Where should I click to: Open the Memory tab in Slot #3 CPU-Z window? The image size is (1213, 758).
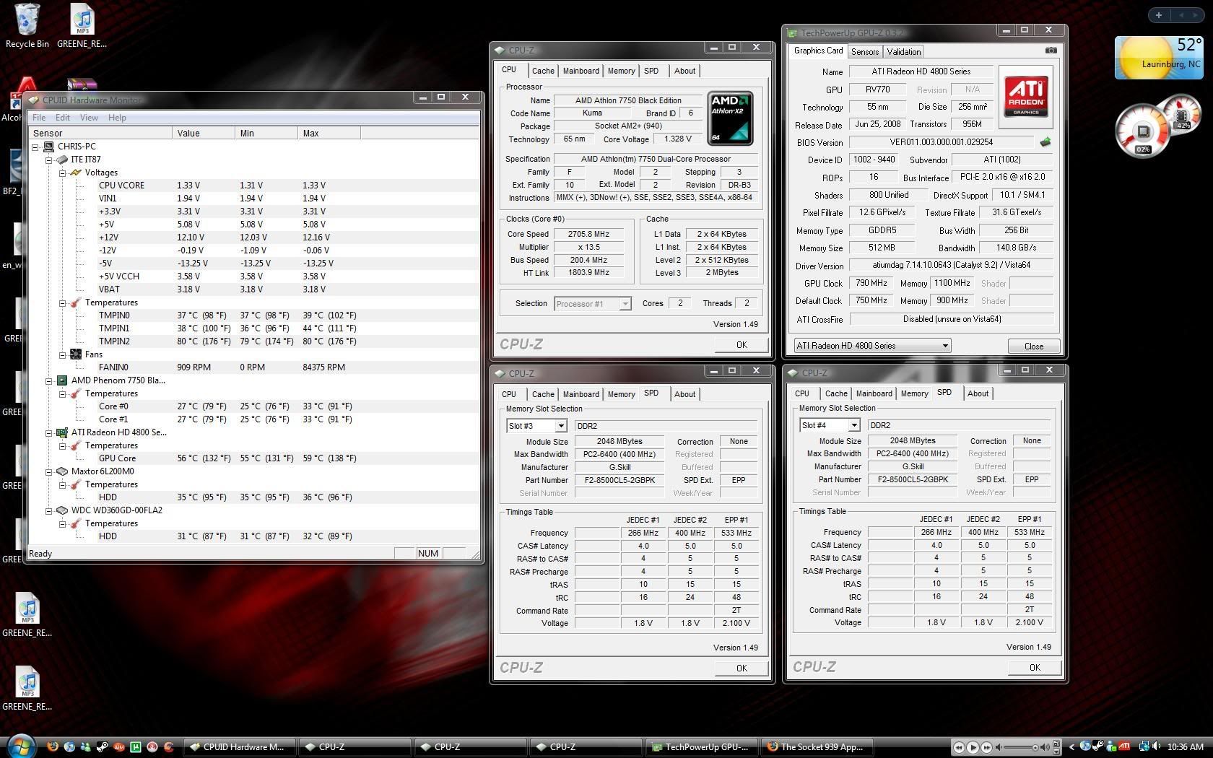click(621, 394)
